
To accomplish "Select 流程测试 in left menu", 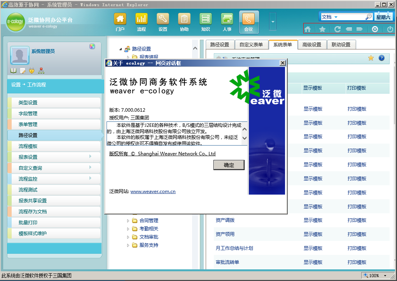I will pyautogui.click(x=54, y=190).
